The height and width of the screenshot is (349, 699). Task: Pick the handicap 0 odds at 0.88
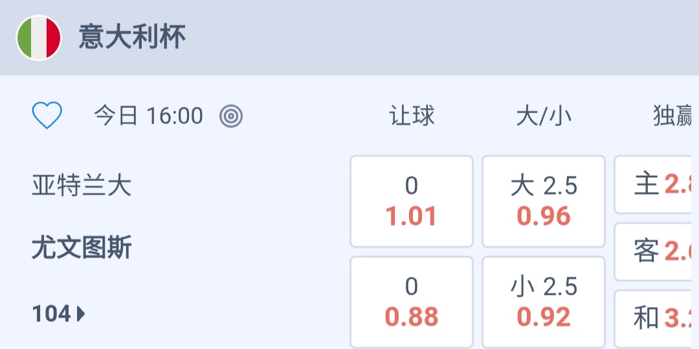(x=412, y=302)
